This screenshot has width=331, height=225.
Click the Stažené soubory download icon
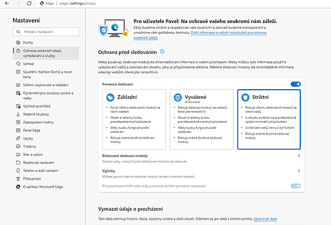[18, 115]
